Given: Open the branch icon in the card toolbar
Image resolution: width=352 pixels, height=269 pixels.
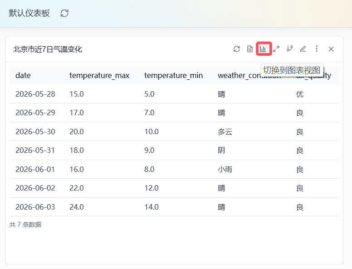Looking at the screenshot, I should [289, 49].
